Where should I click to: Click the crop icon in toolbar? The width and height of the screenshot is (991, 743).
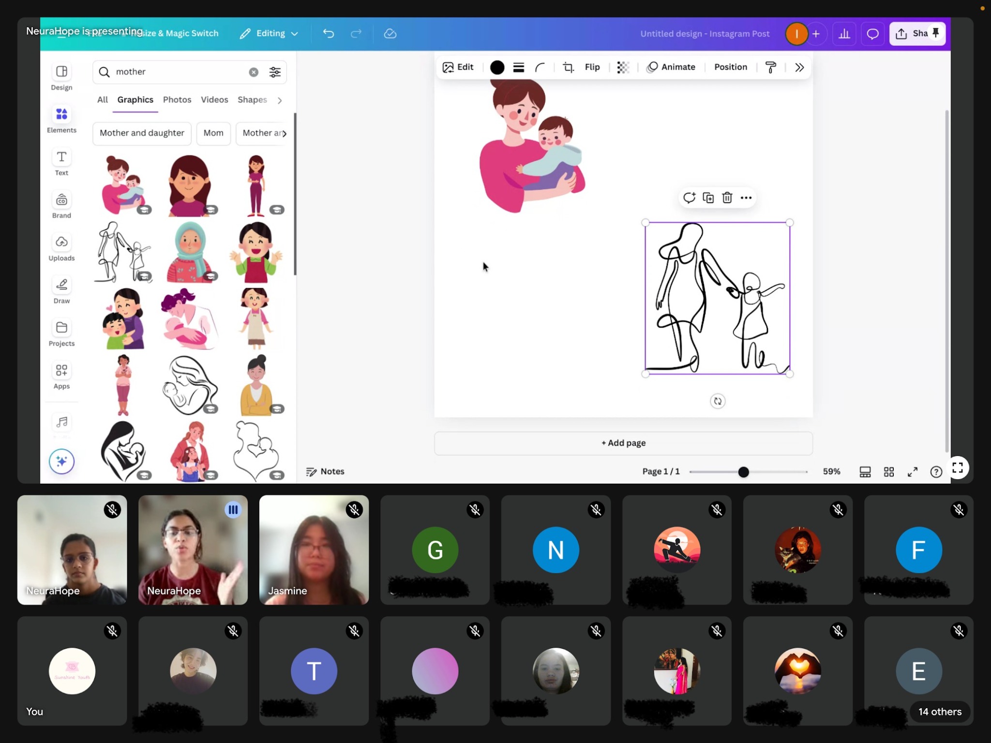point(568,67)
